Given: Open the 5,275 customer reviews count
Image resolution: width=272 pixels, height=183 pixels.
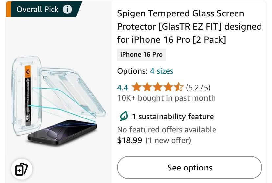Looking at the screenshot, I should coord(198,88).
